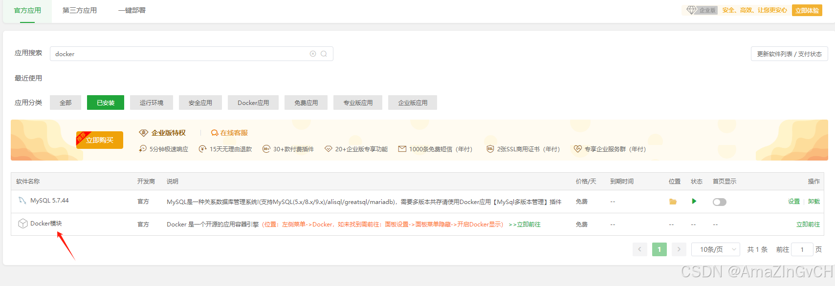Screen dimensions: 835x286
Task: Filter by 免费应用 category
Action: [x=306, y=102]
